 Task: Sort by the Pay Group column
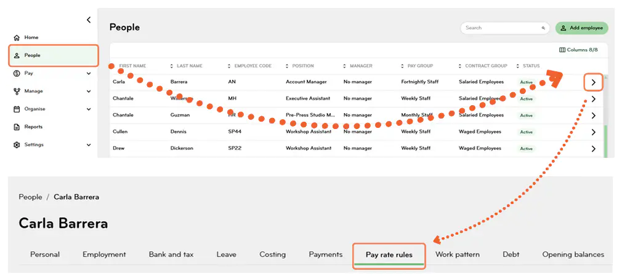point(420,66)
